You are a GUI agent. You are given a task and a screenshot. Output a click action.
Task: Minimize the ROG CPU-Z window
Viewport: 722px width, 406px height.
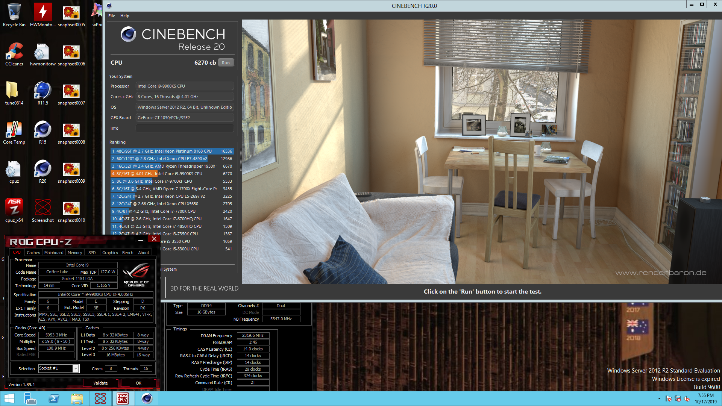pyautogui.click(x=141, y=239)
